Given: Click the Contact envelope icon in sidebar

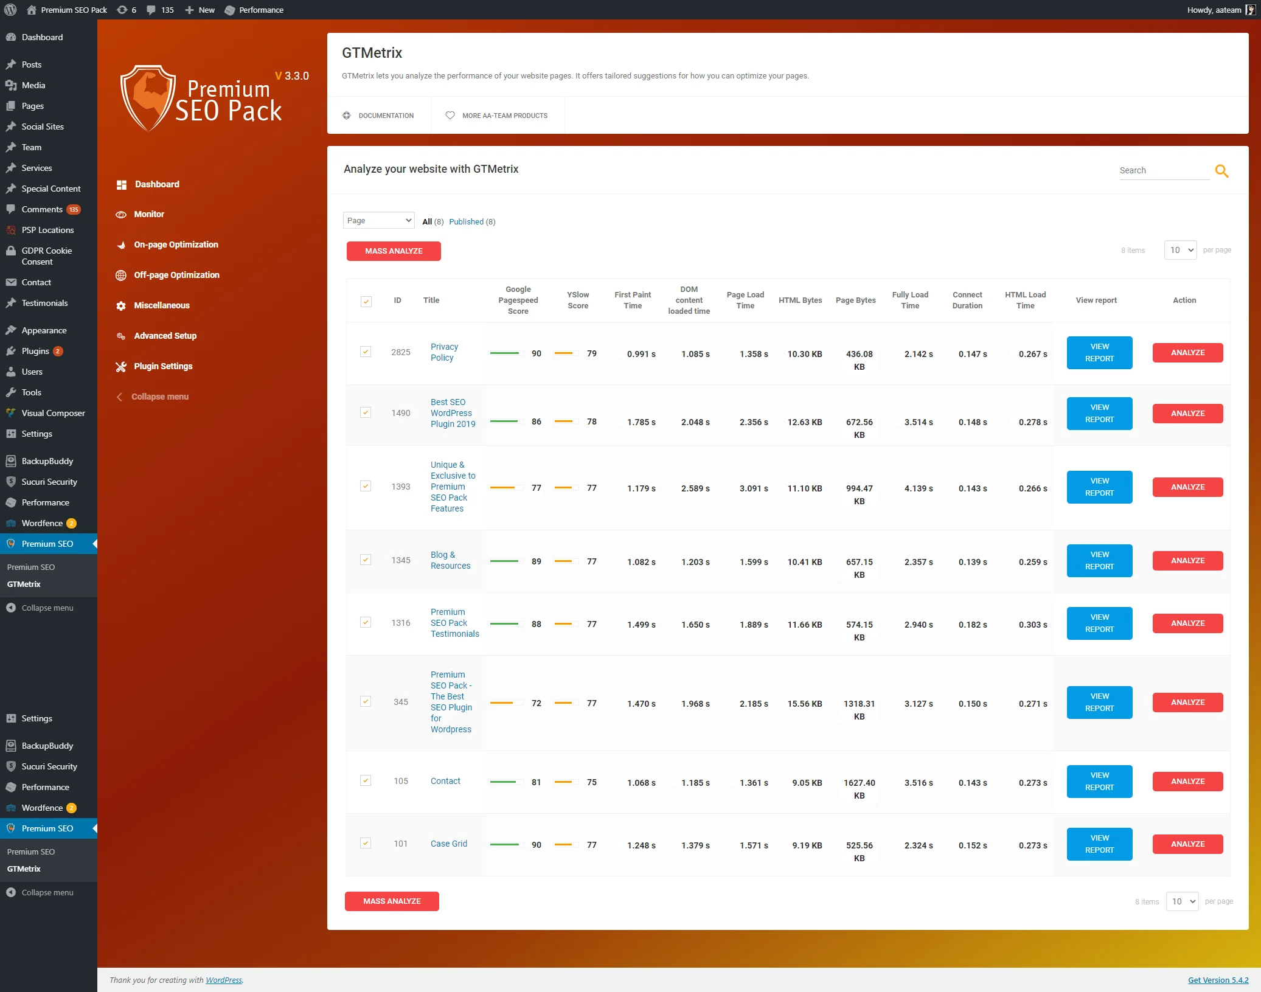Looking at the screenshot, I should tap(11, 282).
